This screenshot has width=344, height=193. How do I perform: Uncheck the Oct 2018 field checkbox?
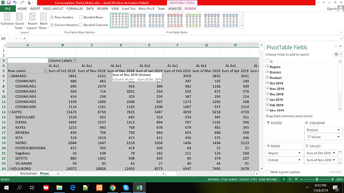point(267,83)
